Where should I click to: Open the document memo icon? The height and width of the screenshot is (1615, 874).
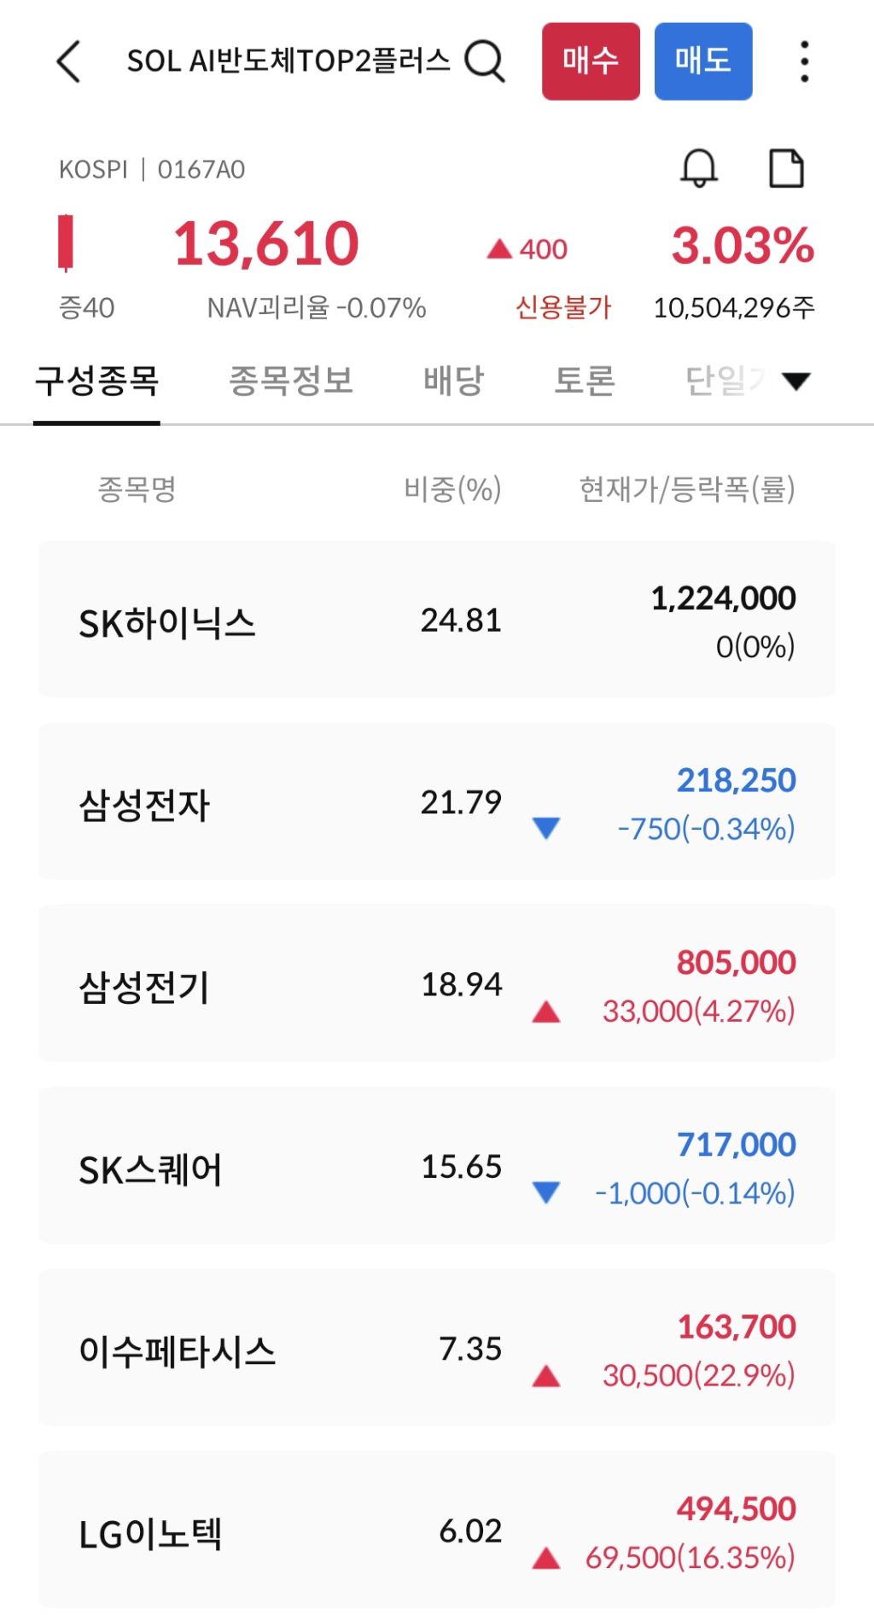click(x=786, y=168)
